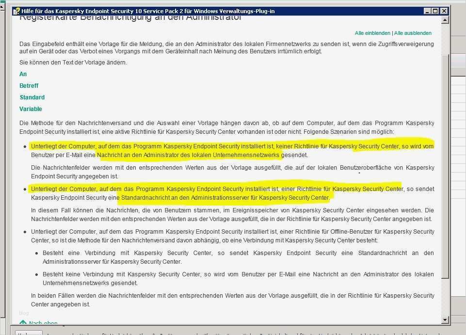Screen dimensions: 466x335
Task: Click the scrollbar down arrow
Action: pos(445,320)
